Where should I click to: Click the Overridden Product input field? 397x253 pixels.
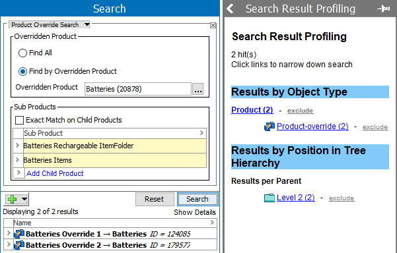click(x=138, y=89)
